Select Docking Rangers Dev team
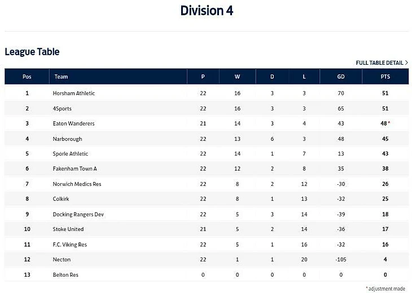This screenshot has height=293, width=412. pyautogui.click(x=78, y=214)
